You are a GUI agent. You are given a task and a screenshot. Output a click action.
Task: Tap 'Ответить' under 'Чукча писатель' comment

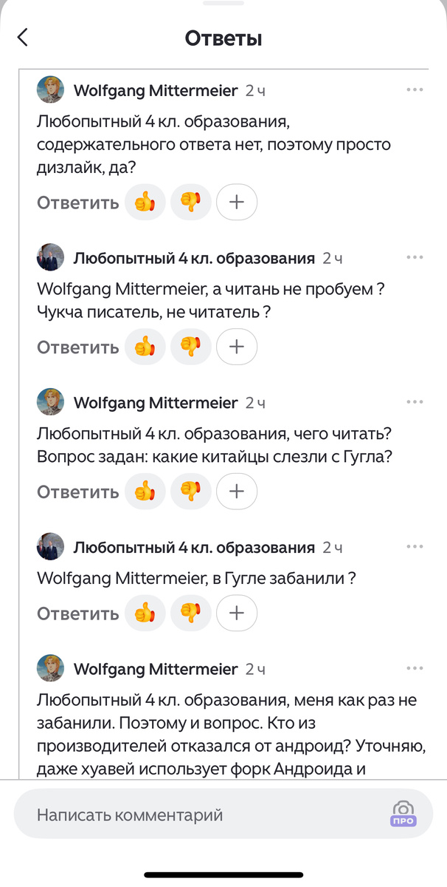click(x=76, y=346)
